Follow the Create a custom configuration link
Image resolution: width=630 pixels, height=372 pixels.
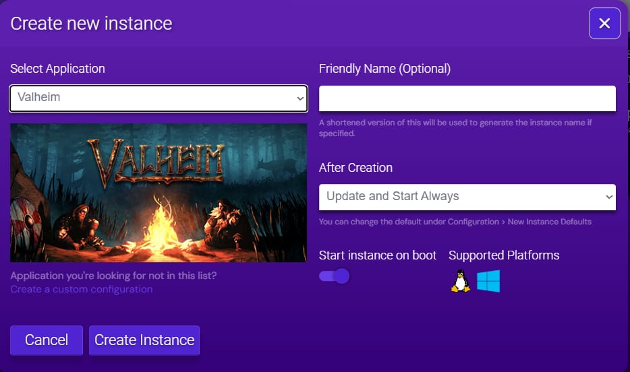point(82,289)
